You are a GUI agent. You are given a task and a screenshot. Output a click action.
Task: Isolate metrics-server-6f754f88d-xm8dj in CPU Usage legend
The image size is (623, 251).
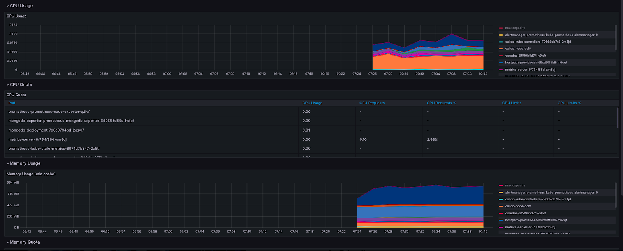coord(530,70)
